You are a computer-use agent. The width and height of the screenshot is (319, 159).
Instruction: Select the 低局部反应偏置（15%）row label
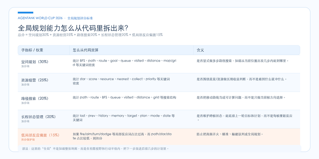coord(40,135)
